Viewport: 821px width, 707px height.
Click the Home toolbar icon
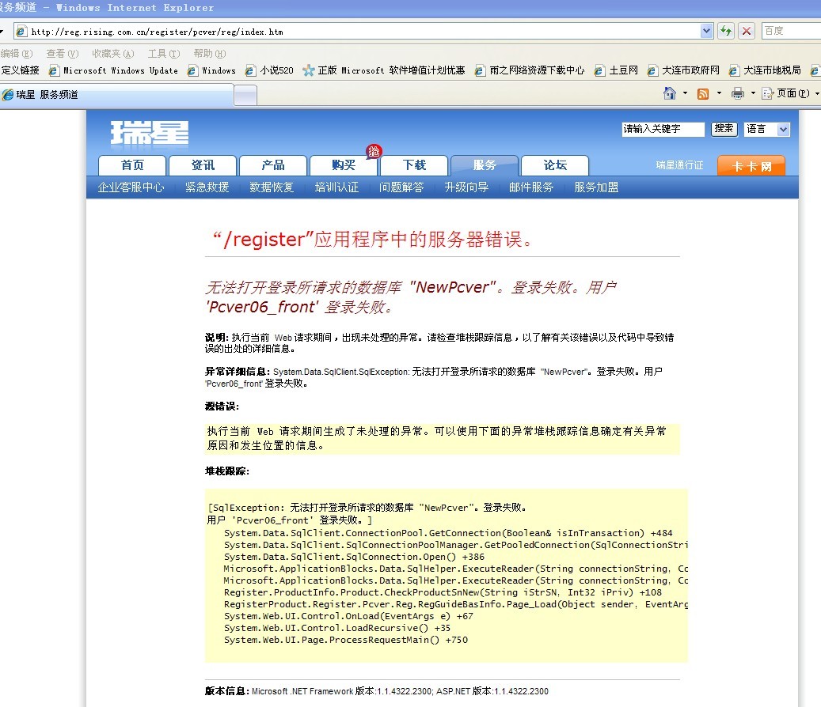[670, 93]
